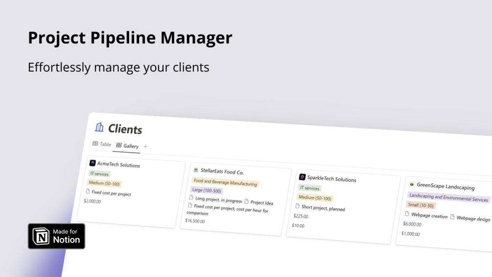Select the $10.00 value
This screenshot has height=277, width=492.
(298, 226)
